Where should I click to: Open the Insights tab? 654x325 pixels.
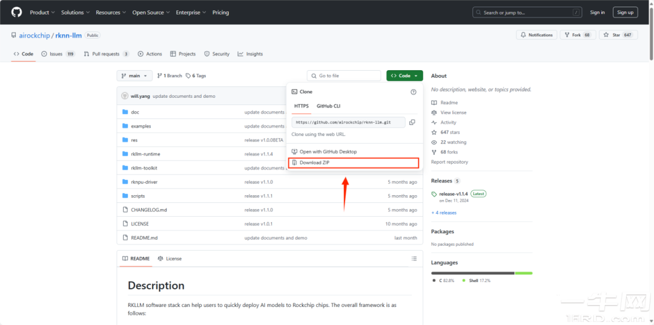tap(250, 54)
